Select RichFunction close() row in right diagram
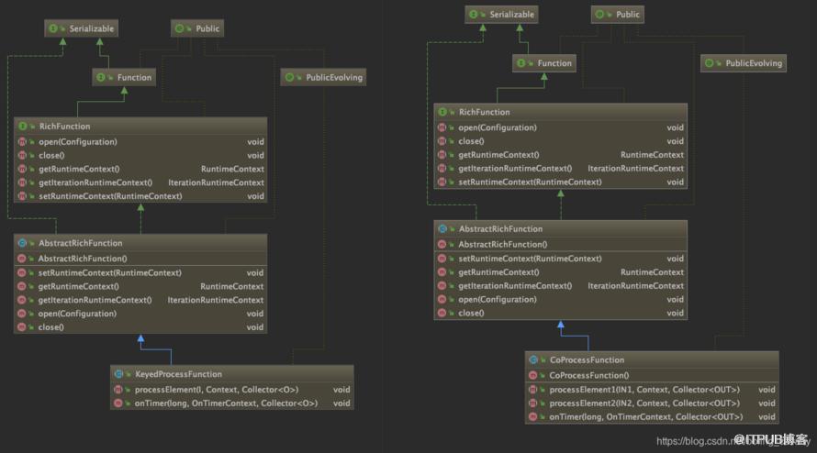 [561, 141]
